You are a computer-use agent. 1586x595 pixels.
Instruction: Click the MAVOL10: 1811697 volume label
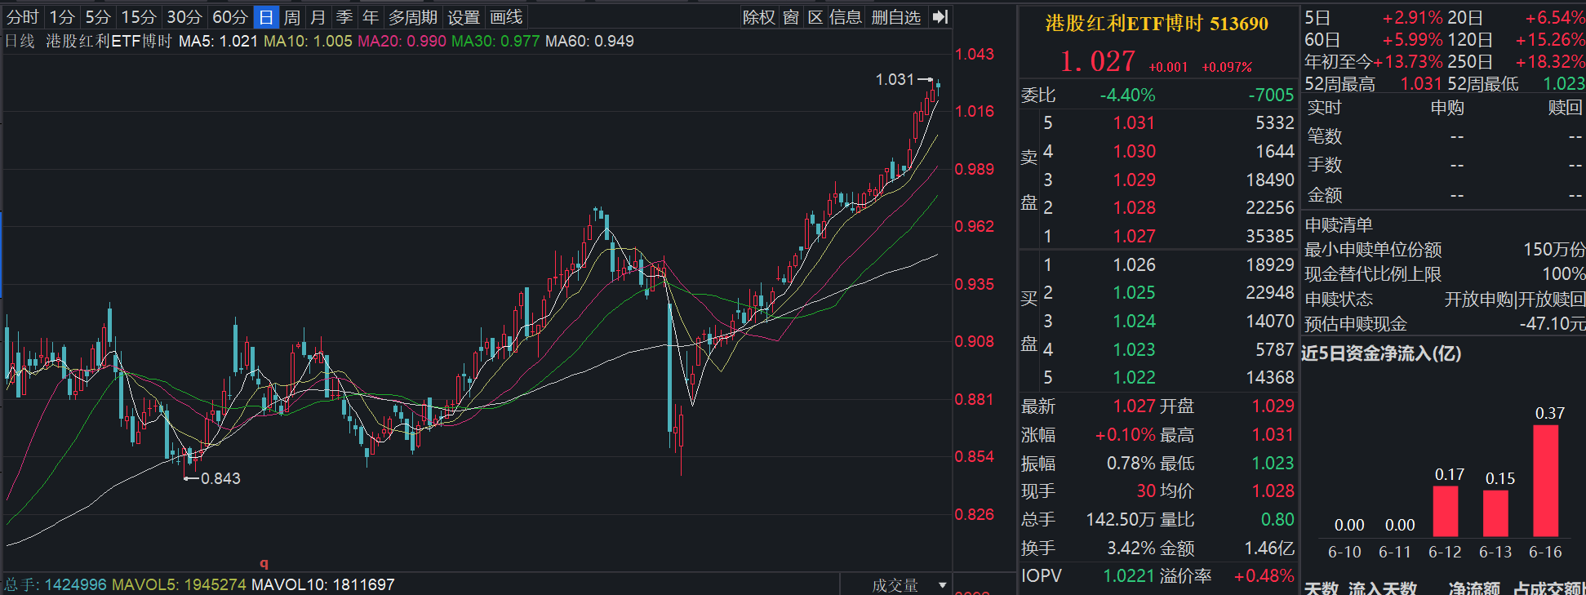[x=323, y=584]
